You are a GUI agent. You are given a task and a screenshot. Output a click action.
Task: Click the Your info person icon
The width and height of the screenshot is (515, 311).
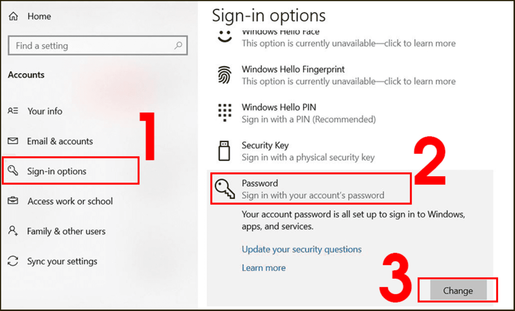point(13,111)
